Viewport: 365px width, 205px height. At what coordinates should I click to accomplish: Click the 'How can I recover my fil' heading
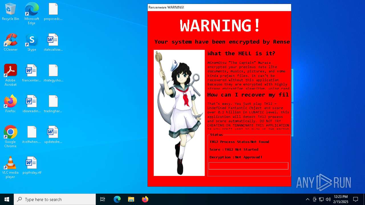[x=248, y=95]
